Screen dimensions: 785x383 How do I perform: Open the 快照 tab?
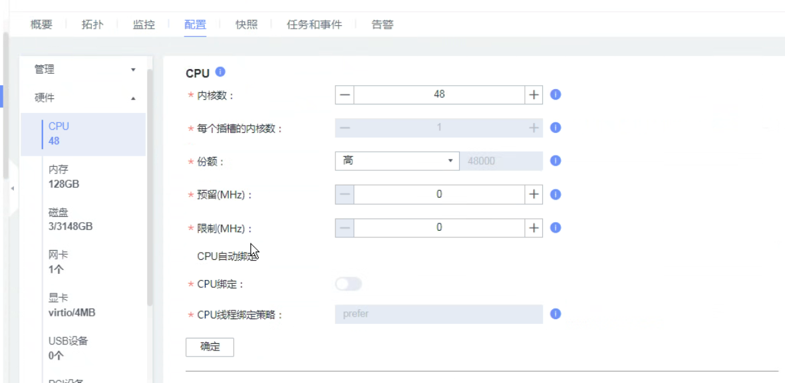tap(246, 25)
